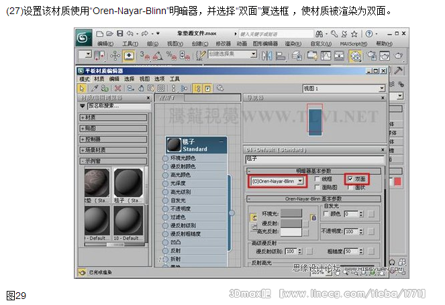The height and width of the screenshot is (305, 445).
Task: Open the 材质 menu in material editor
Action: pos(99,79)
